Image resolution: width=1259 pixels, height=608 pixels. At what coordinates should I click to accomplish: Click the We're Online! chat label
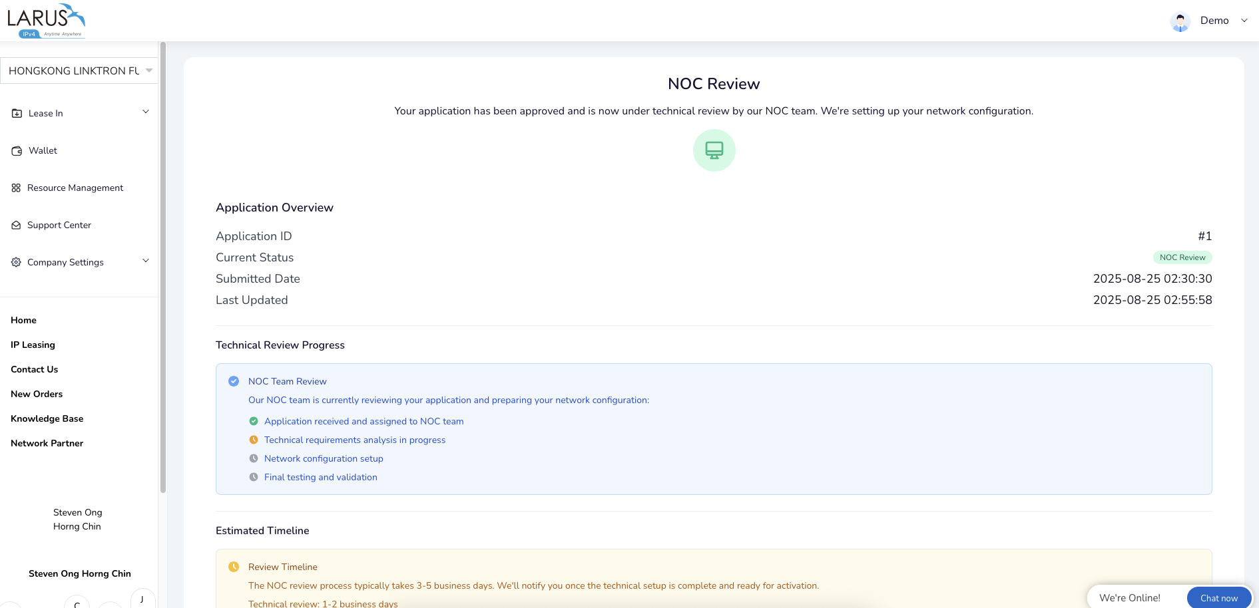[1130, 598]
